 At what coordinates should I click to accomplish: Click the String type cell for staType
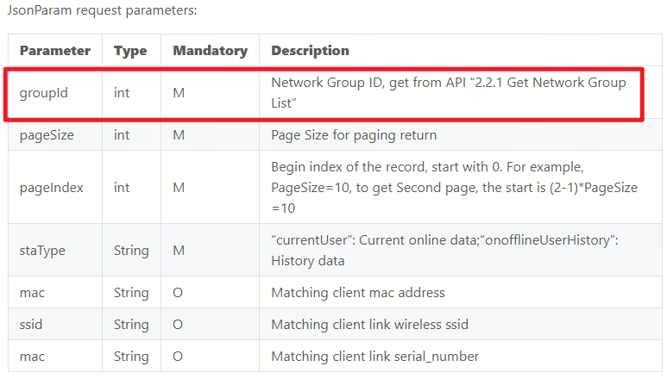[131, 251]
